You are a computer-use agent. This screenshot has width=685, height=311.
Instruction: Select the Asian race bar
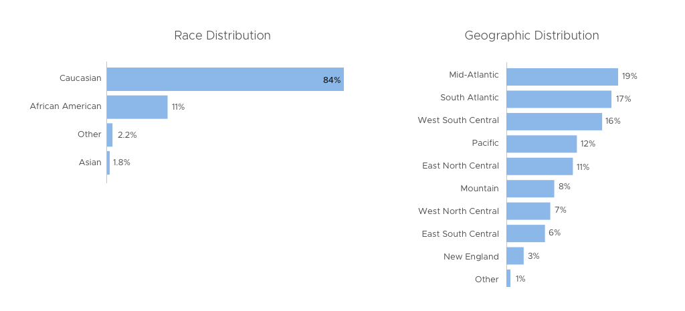click(x=108, y=163)
